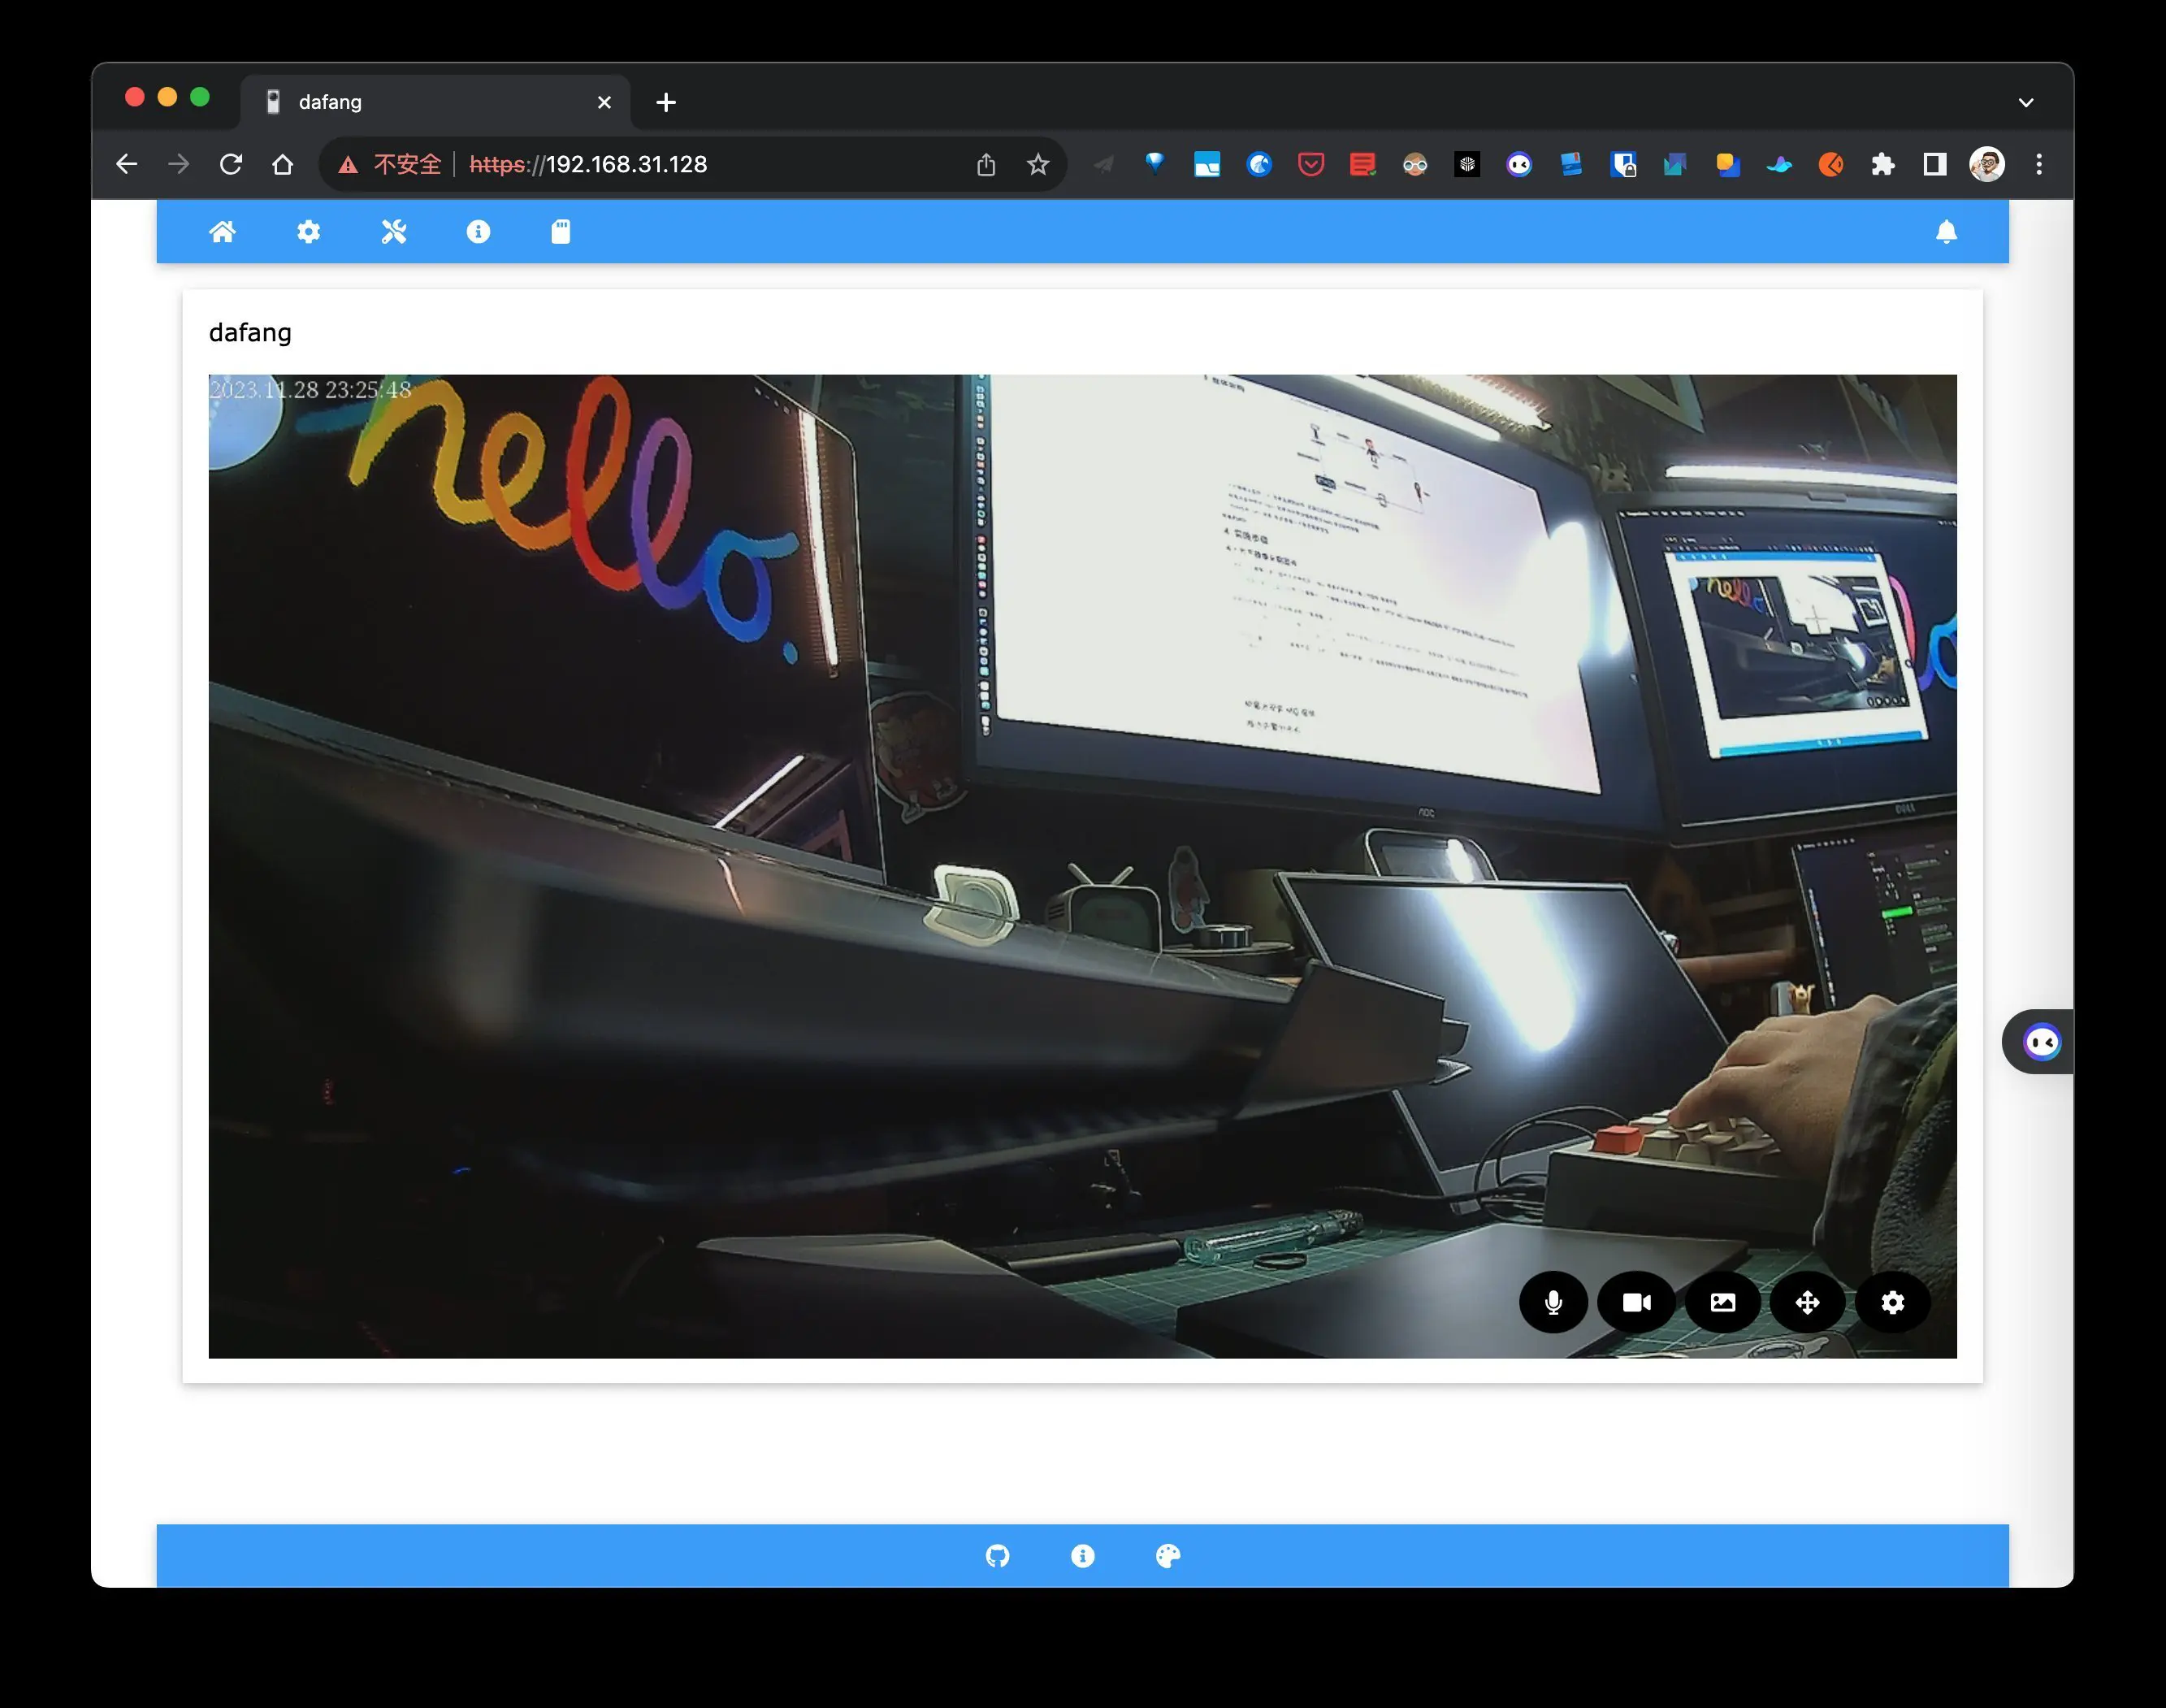The height and width of the screenshot is (1708, 2166).
Task: Open the theme palette in footer
Action: click(1167, 1555)
